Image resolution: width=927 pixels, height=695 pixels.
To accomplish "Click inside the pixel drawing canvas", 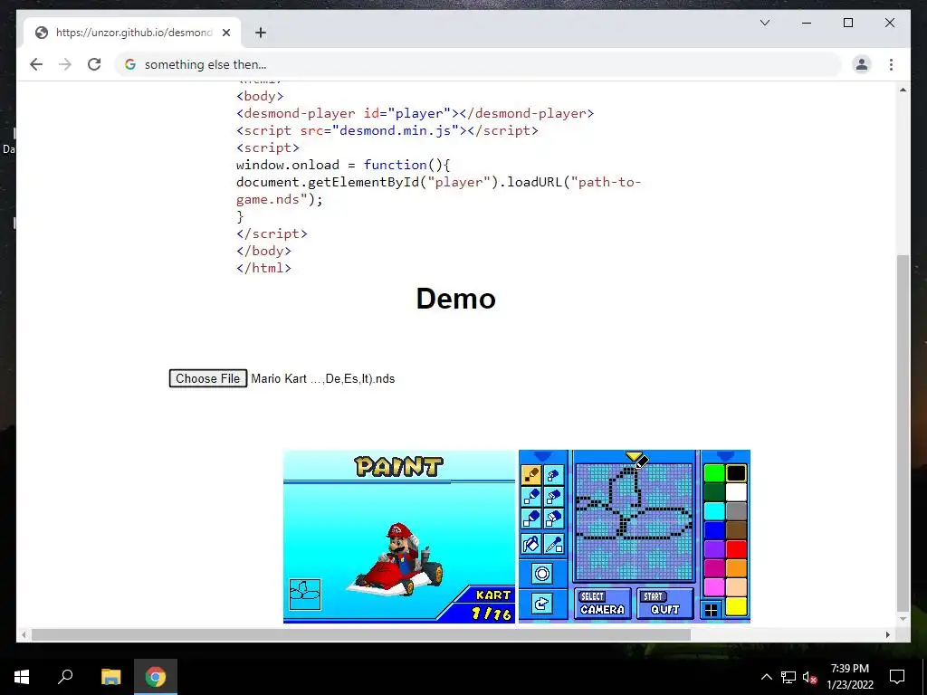I will click(x=634, y=521).
